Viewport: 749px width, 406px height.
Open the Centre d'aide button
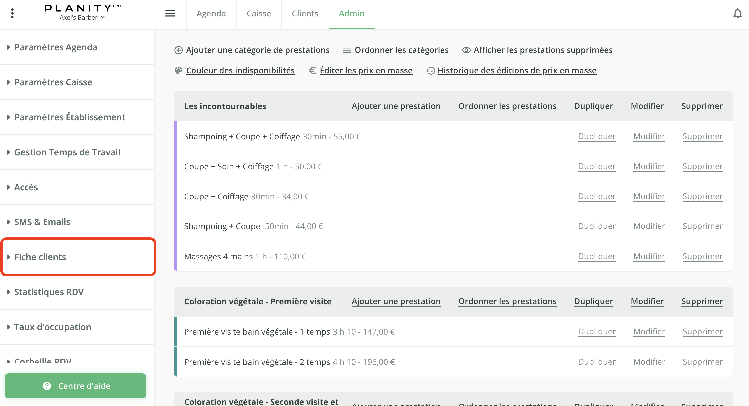click(75, 386)
